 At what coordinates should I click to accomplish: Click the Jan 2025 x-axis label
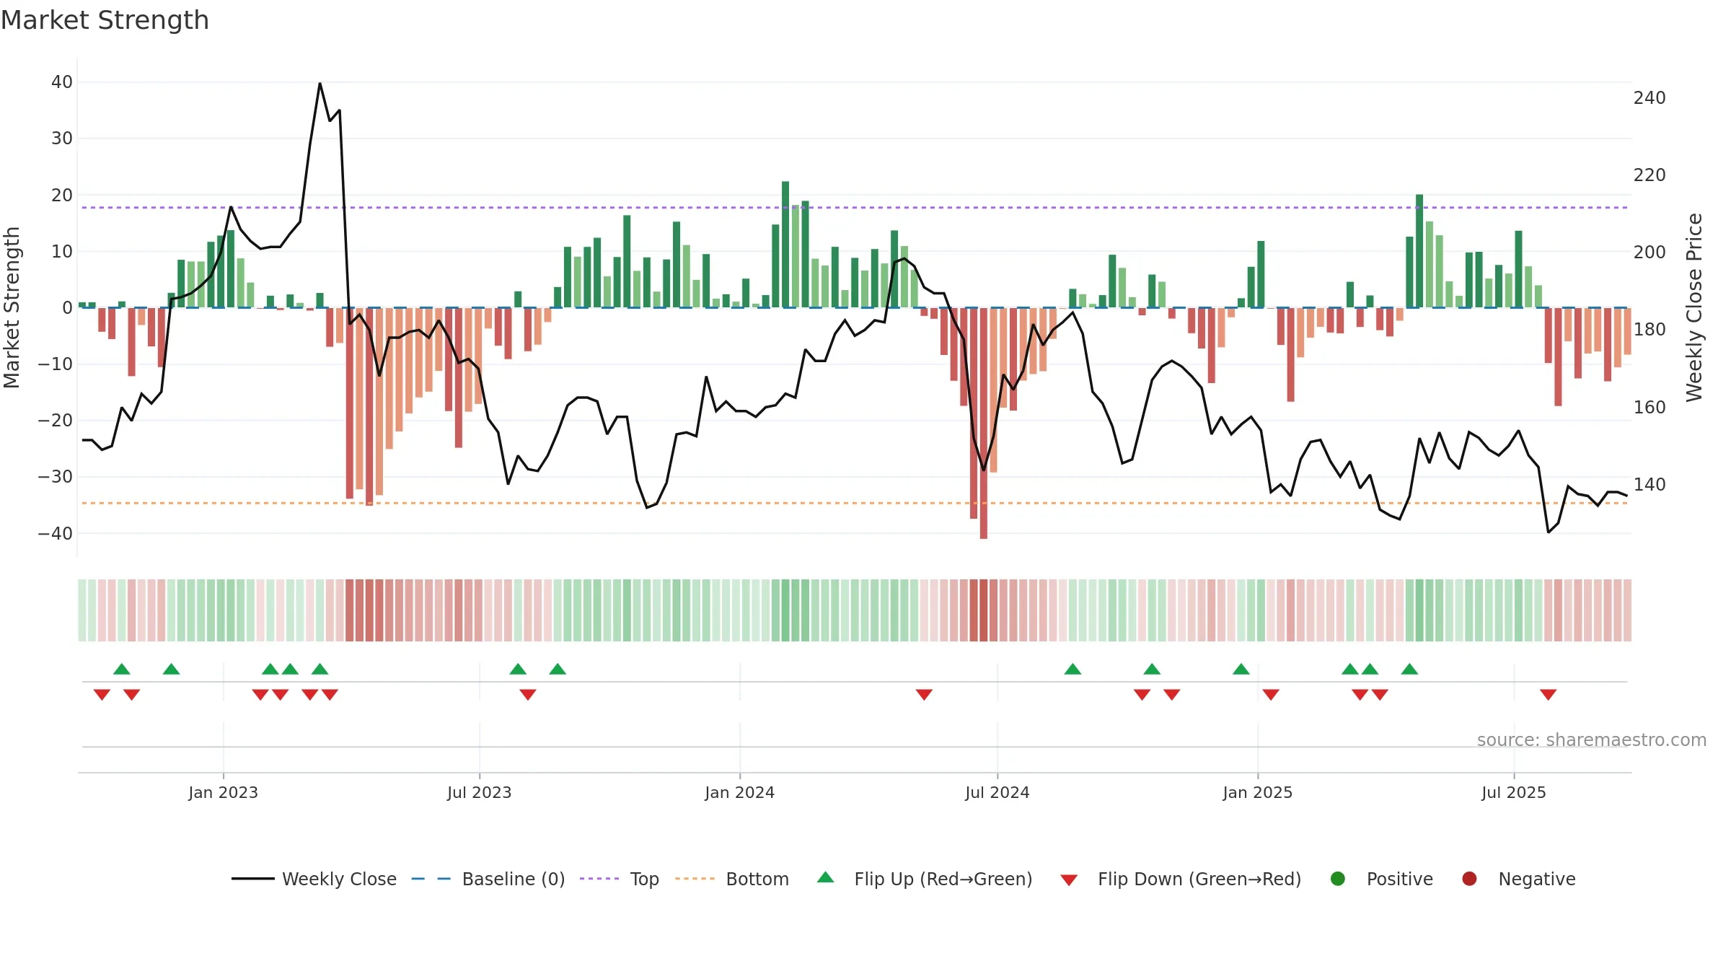1257,792
